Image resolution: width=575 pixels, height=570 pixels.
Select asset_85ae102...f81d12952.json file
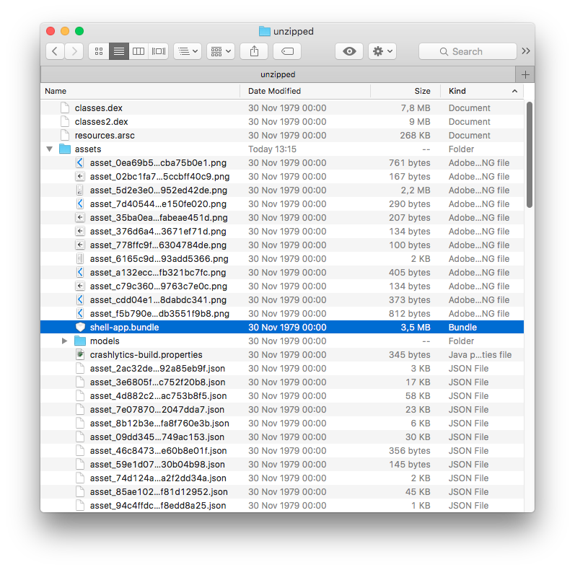tap(282, 492)
